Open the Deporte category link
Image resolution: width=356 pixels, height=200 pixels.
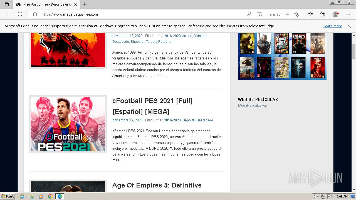coord(188,120)
